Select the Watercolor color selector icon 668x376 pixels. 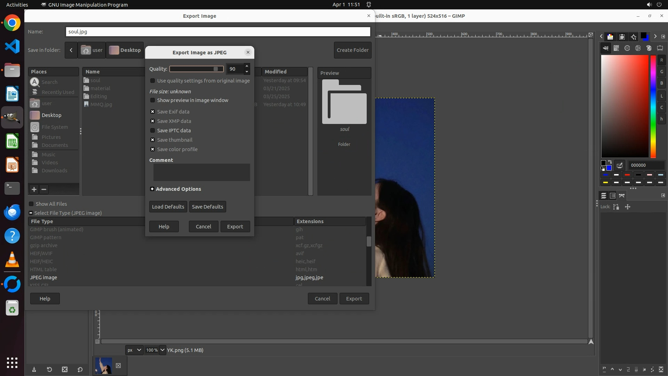(627, 48)
